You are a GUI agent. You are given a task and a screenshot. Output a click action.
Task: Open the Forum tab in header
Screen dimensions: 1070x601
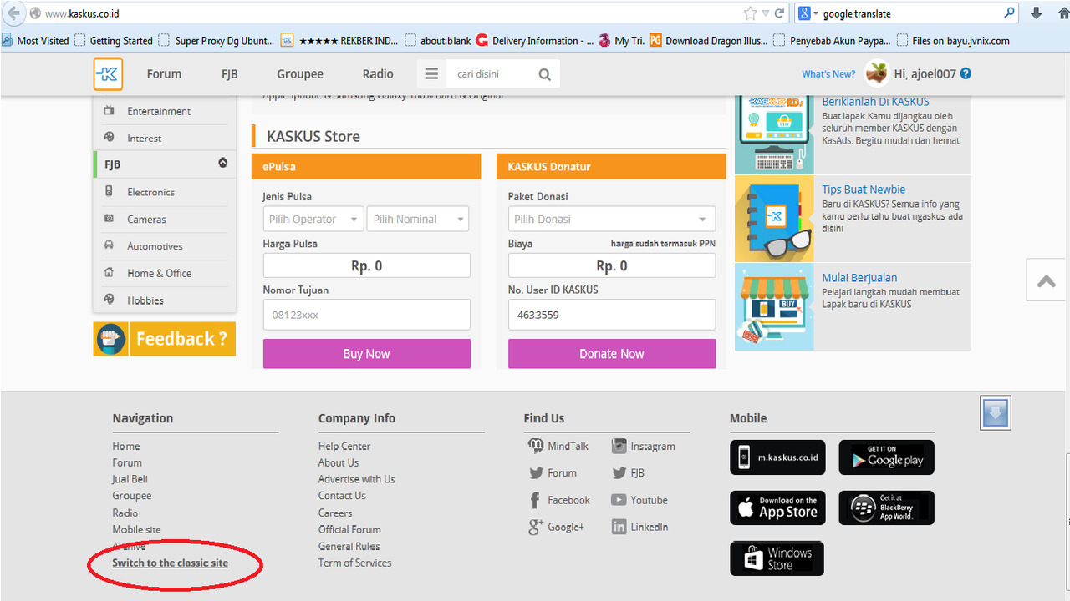pyautogui.click(x=164, y=73)
